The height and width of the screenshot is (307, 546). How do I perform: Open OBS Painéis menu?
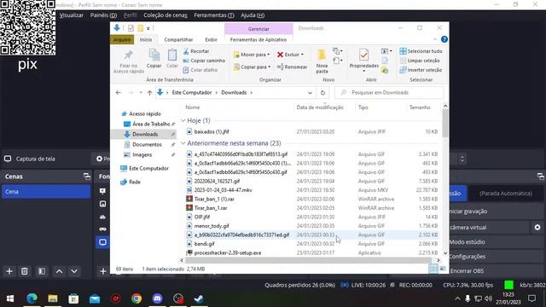coord(103,15)
